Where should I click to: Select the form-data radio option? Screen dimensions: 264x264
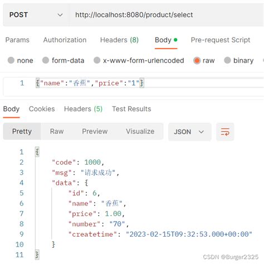(46, 60)
